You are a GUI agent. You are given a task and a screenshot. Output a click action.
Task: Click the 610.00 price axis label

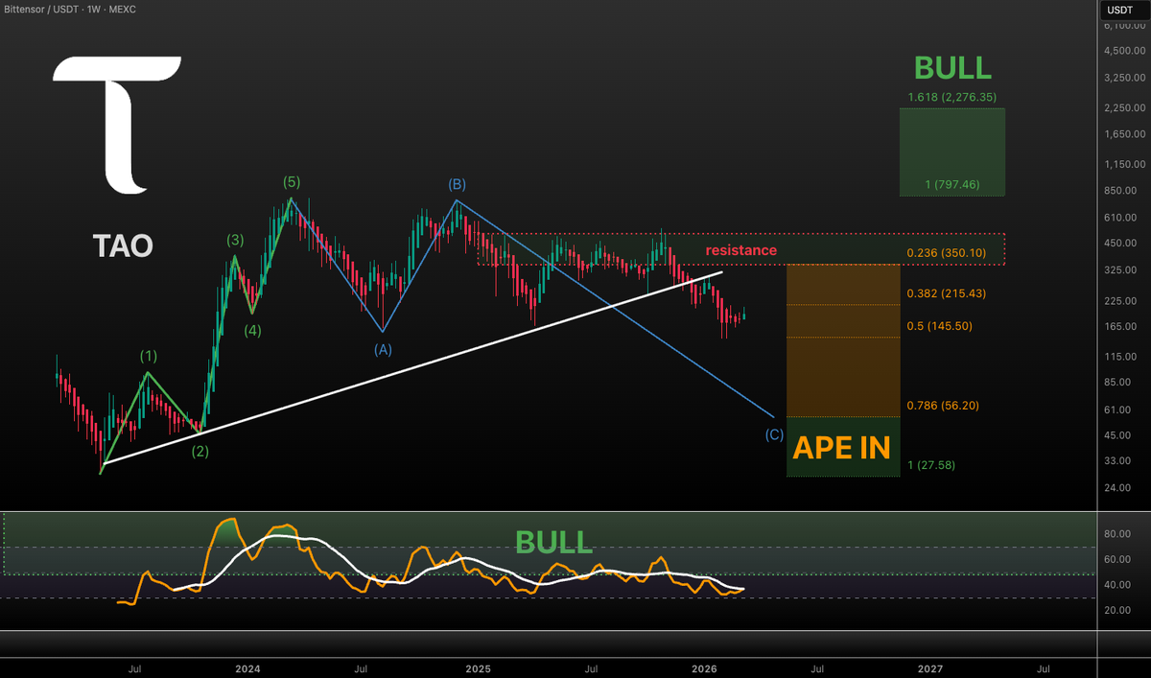tap(1122, 218)
